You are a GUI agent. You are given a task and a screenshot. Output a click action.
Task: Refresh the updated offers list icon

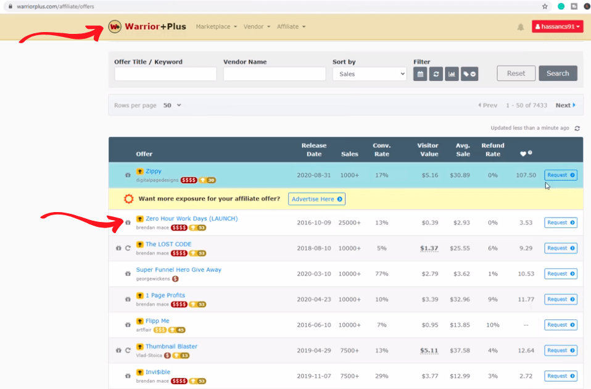(577, 128)
